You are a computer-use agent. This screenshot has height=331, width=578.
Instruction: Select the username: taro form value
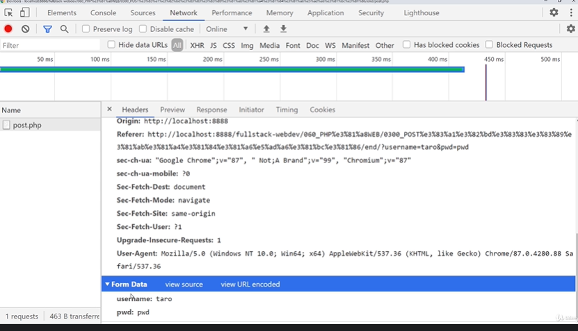144,298
